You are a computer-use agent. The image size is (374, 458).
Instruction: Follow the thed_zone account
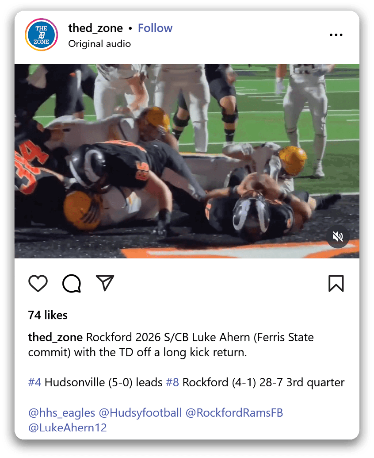tap(155, 28)
